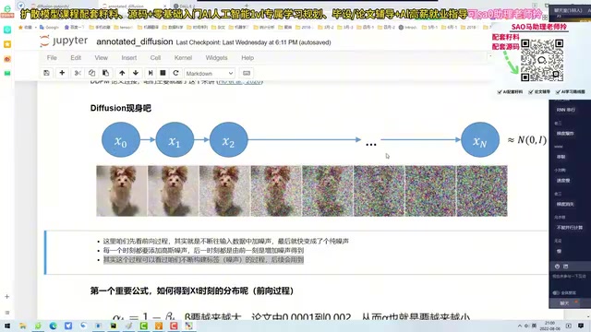
Task: Open the Windows Start menu
Action: [x=7, y=326]
